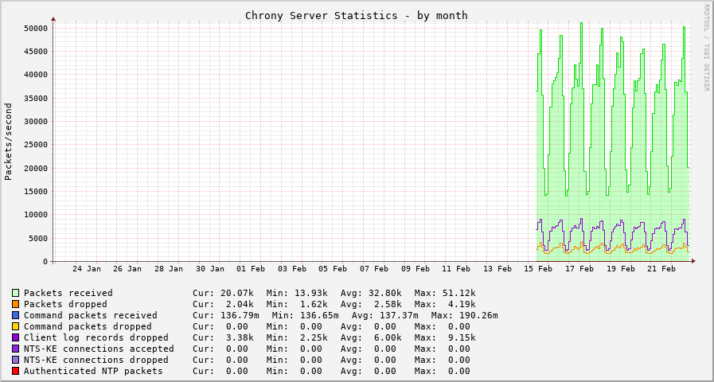Click the 20000 y-axis tick label

click(x=36, y=168)
